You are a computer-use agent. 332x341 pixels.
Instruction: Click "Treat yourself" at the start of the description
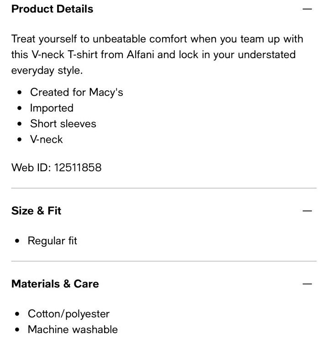[44, 39]
